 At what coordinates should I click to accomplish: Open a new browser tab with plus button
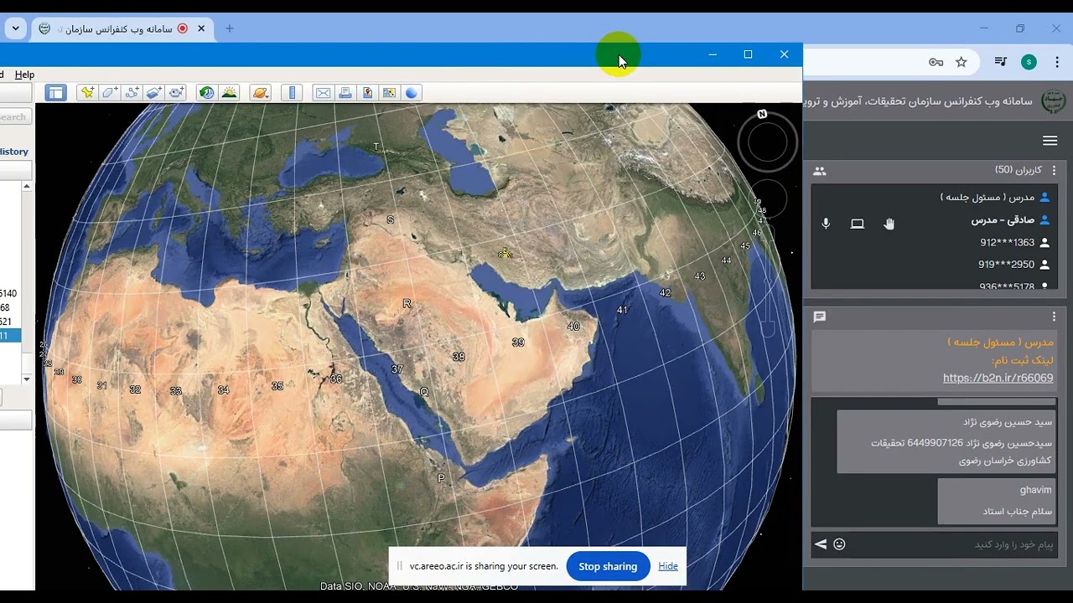pos(230,28)
